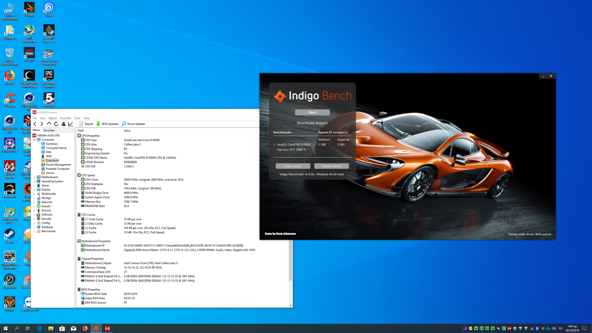592x333 pixels.
Task: Open Windows Start menu
Action: pos(6,328)
